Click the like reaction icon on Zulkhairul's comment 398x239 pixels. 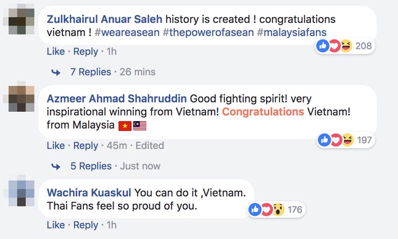point(323,46)
